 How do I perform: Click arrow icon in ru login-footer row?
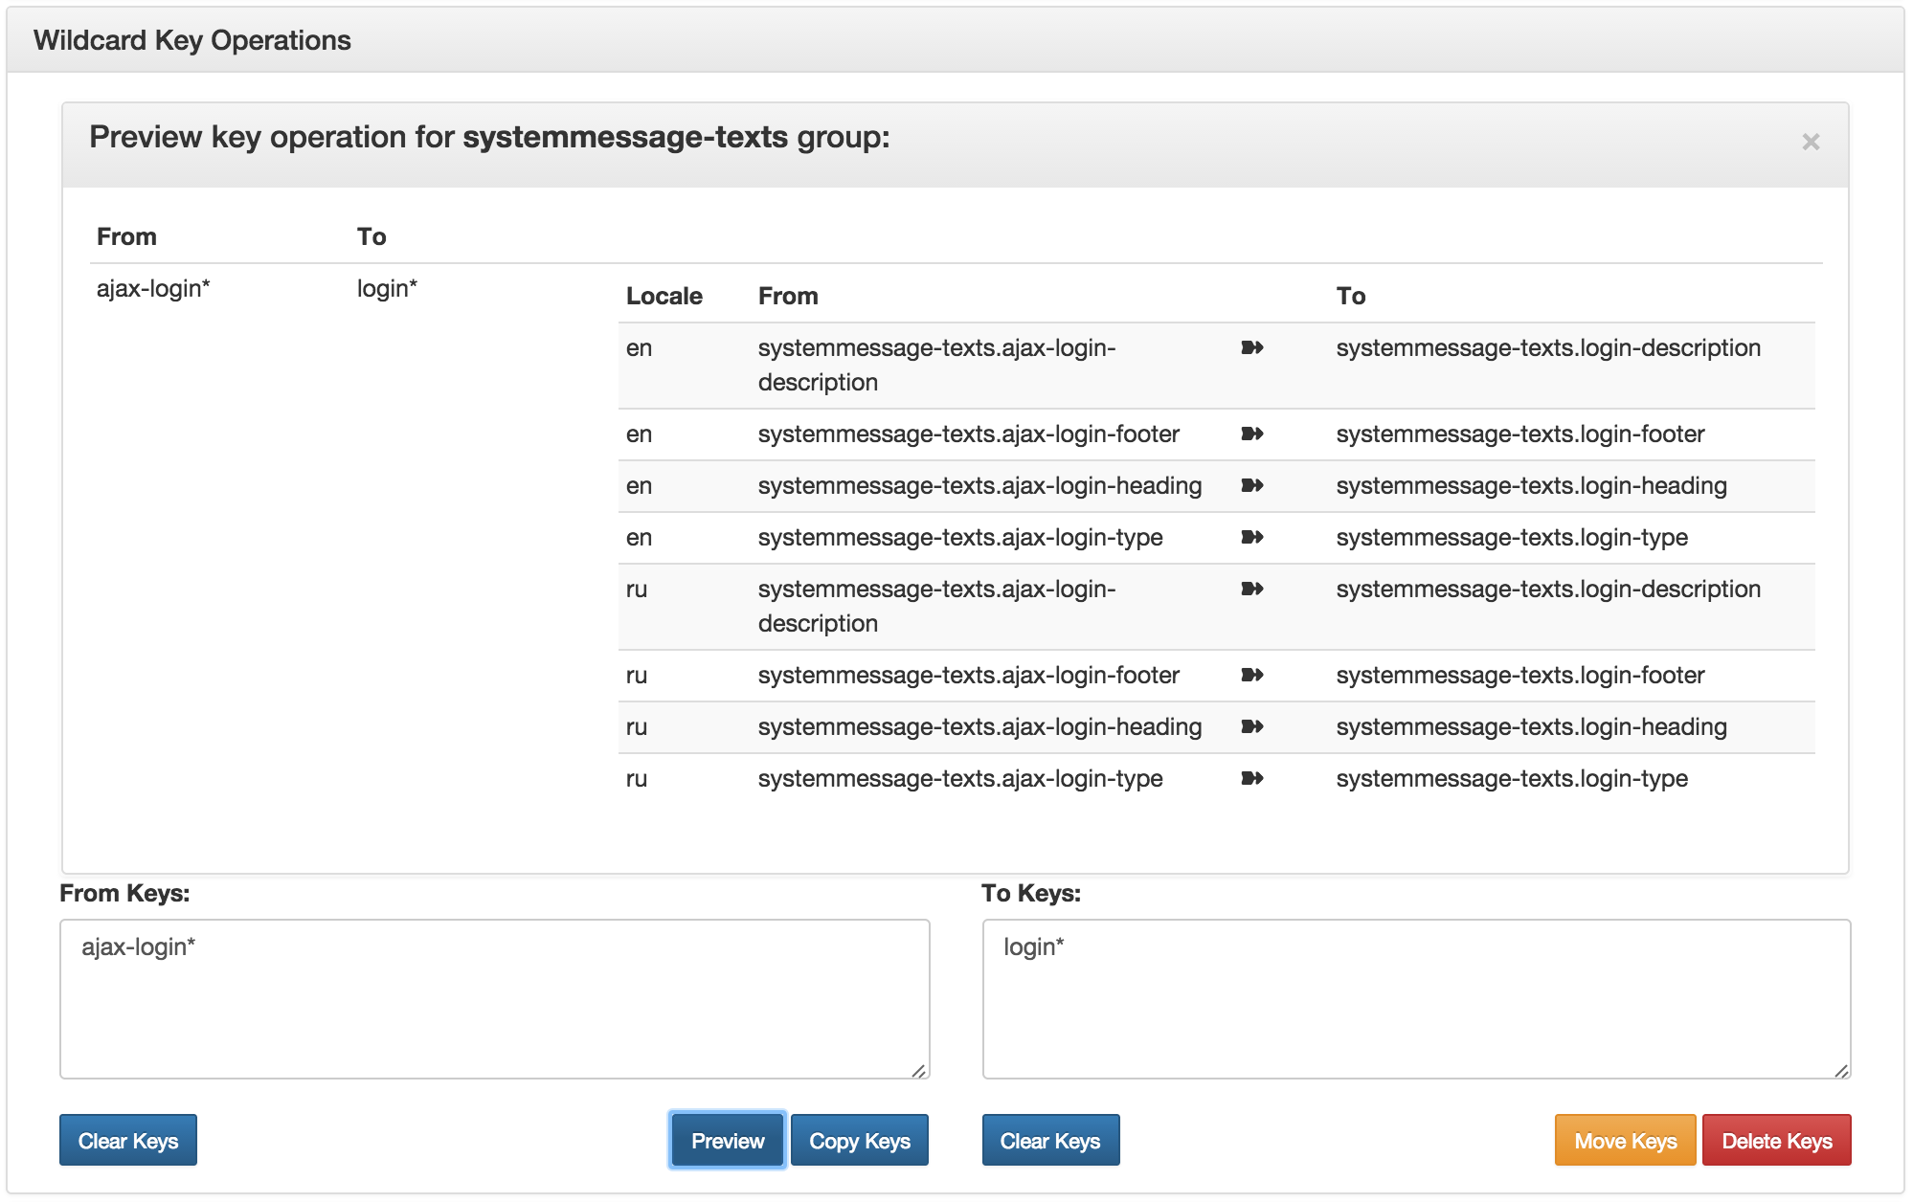click(x=1251, y=675)
